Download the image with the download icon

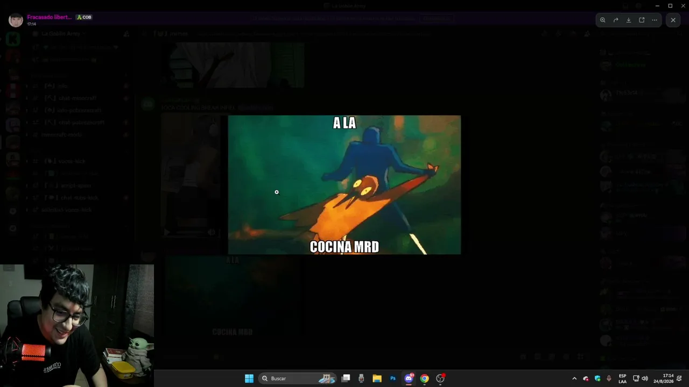coord(629,20)
